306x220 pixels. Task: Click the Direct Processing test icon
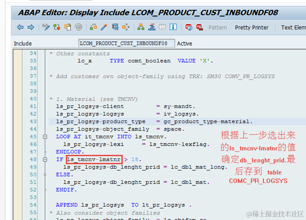[115, 27]
